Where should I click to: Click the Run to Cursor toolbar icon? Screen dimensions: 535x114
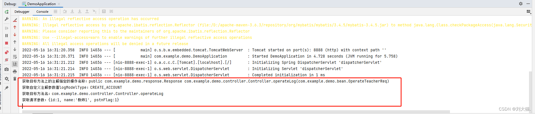pyautogui.click(x=94, y=11)
